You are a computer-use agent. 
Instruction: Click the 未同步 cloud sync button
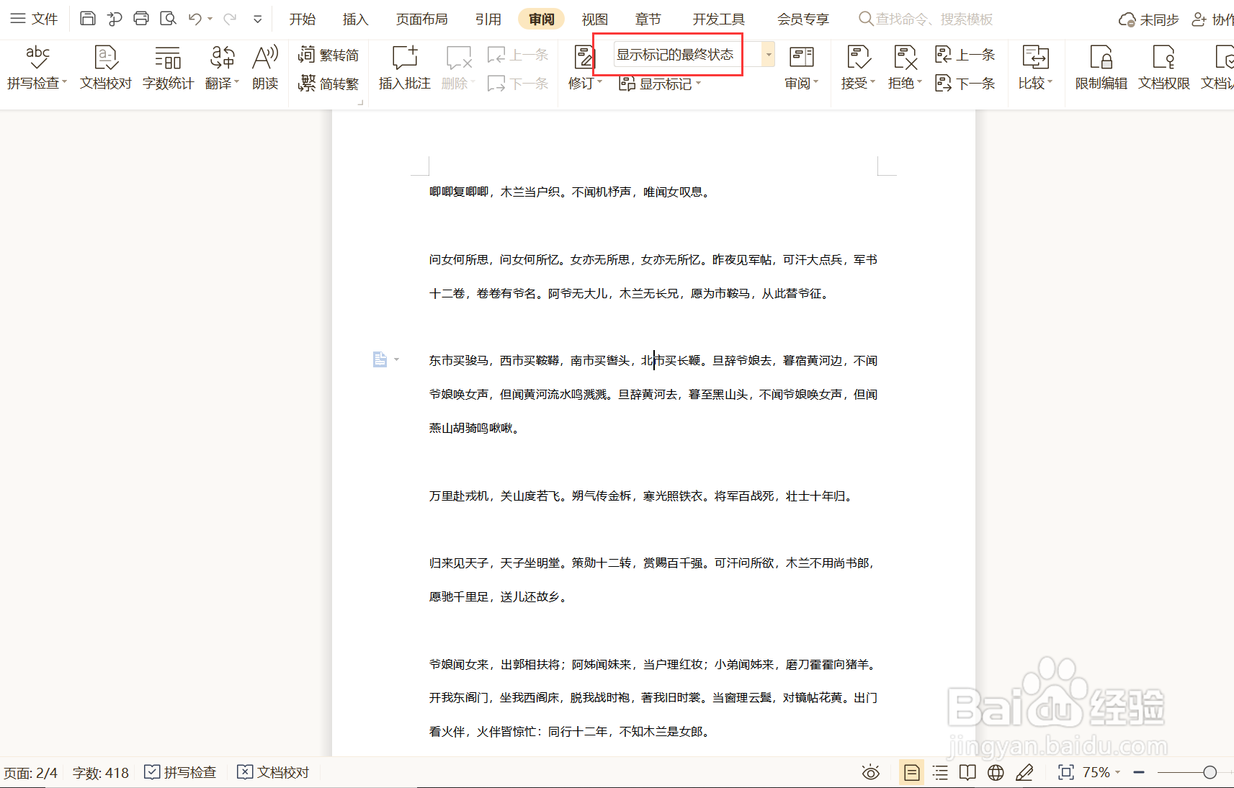1148,19
